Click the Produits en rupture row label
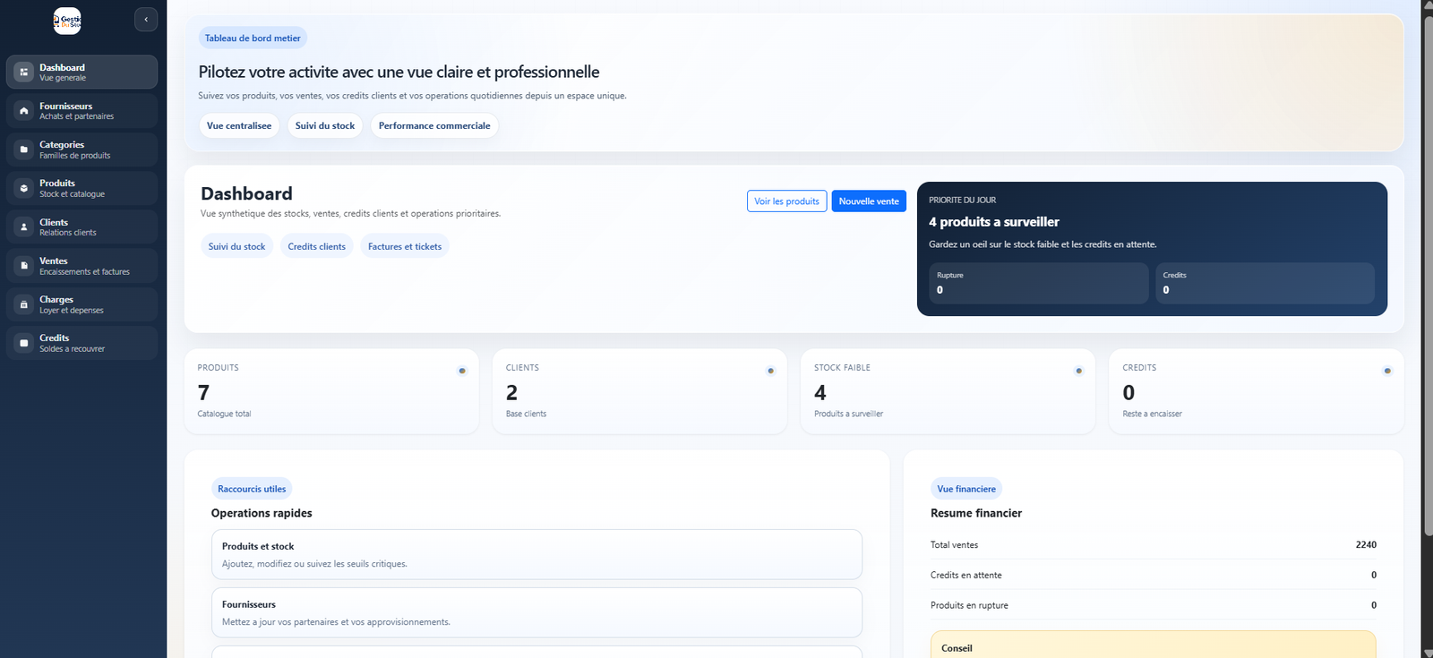The image size is (1433, 658). (969, 605)
